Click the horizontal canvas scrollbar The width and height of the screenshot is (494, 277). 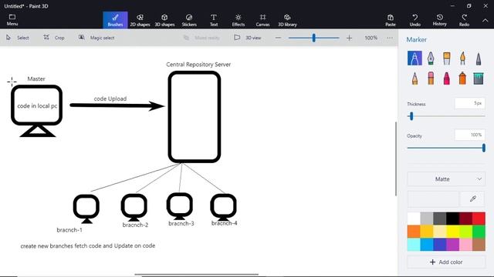(x=197, y=275)
